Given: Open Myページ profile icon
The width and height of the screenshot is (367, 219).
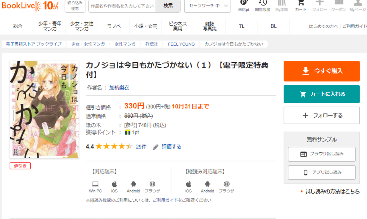Looking at the screenshot, I should (x=358, y=3).
